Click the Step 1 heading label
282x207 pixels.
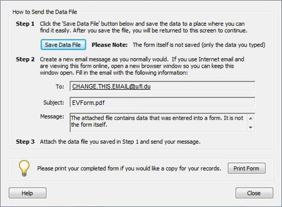[x=25, y=24]
